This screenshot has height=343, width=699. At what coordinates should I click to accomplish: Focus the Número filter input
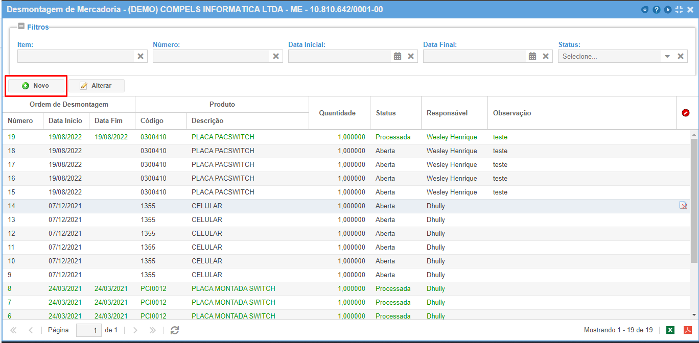(211, 56)
